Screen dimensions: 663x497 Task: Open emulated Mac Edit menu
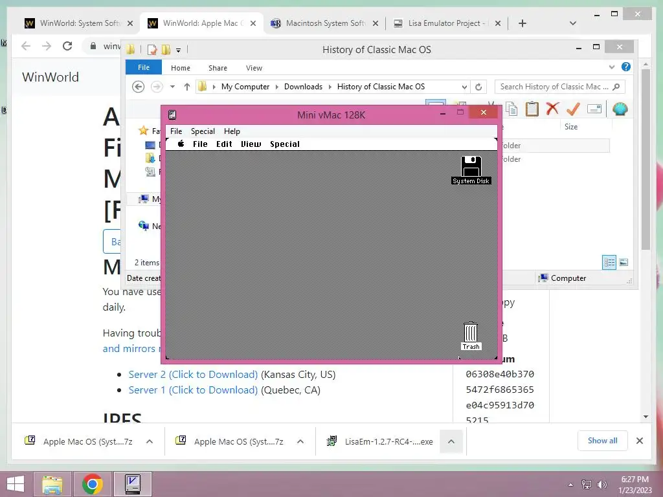[224, 144]
